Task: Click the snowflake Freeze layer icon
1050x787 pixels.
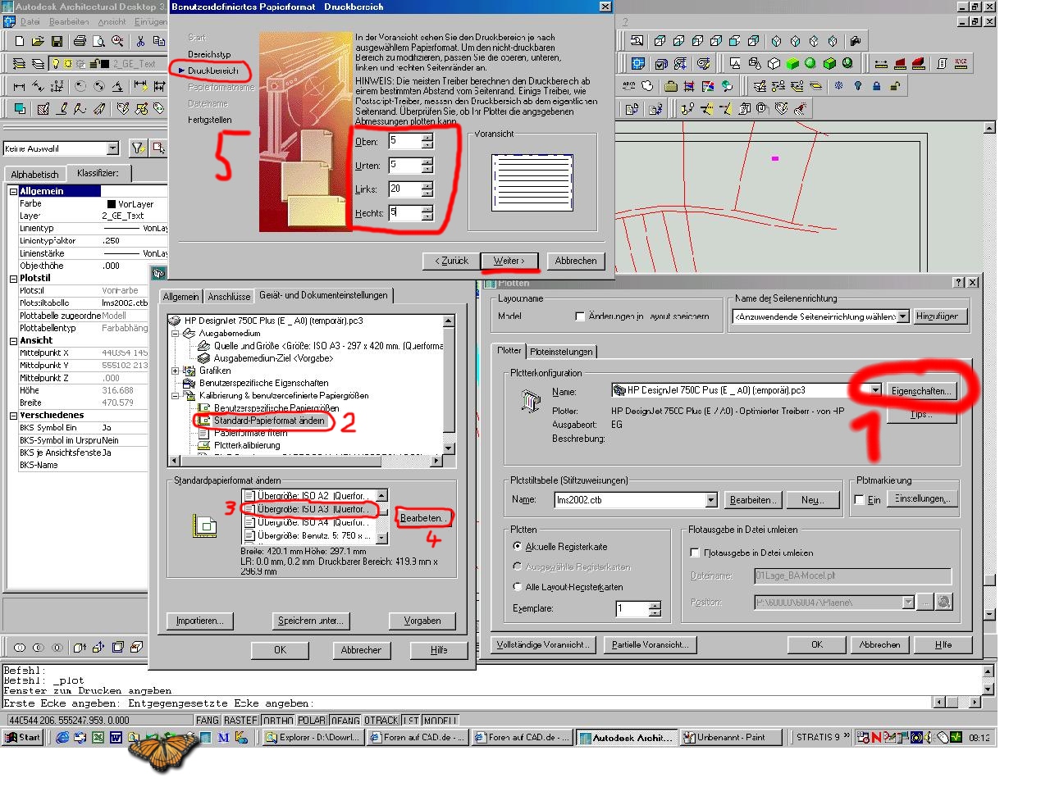Action: coord(838,85)
